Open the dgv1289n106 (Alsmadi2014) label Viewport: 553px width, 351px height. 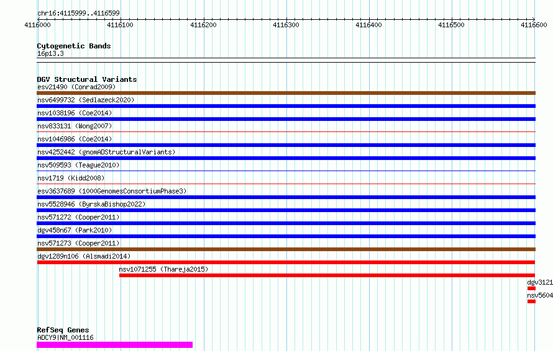pyautogui.click(x=84, y=256)
